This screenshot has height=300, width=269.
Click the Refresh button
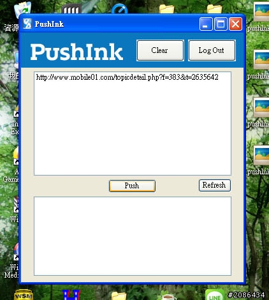click(215, 185)
